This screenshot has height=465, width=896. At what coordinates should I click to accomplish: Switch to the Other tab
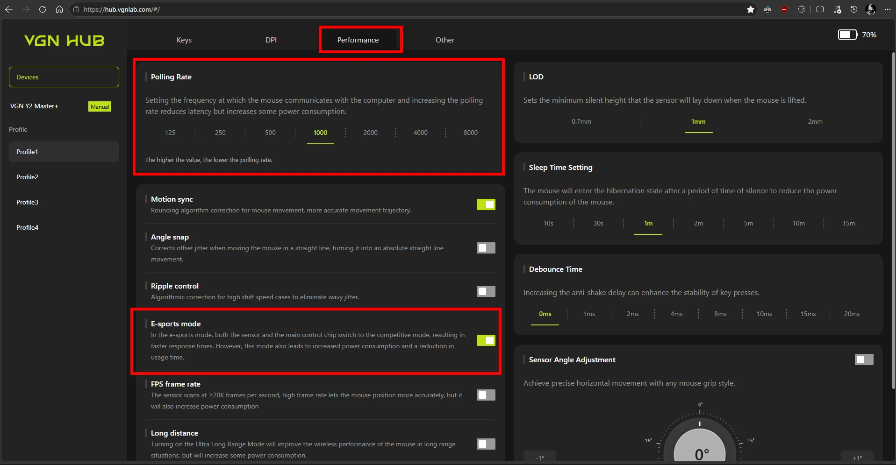click(x=445, y=40)
